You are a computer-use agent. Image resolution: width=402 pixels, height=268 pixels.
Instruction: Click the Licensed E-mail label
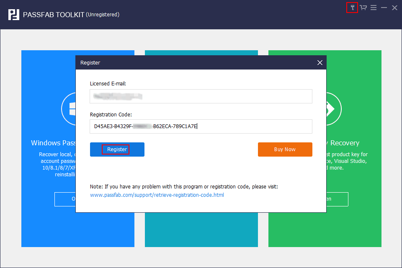pos(108,84)
